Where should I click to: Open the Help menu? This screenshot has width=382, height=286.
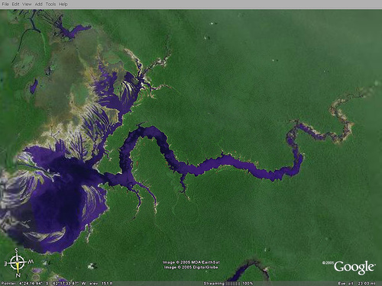click(63, 4)
